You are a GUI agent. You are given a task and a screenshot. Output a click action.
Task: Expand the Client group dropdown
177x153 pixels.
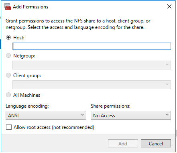click(x=92, y=85)
